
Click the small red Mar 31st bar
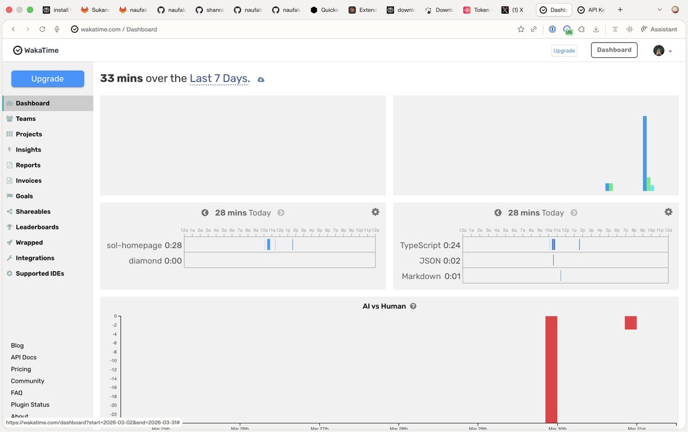(631, 323)
